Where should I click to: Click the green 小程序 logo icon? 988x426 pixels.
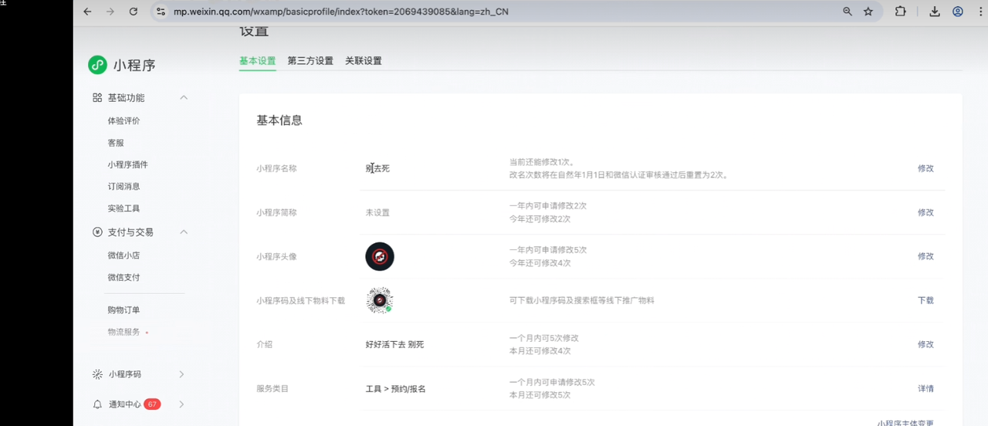97,65
